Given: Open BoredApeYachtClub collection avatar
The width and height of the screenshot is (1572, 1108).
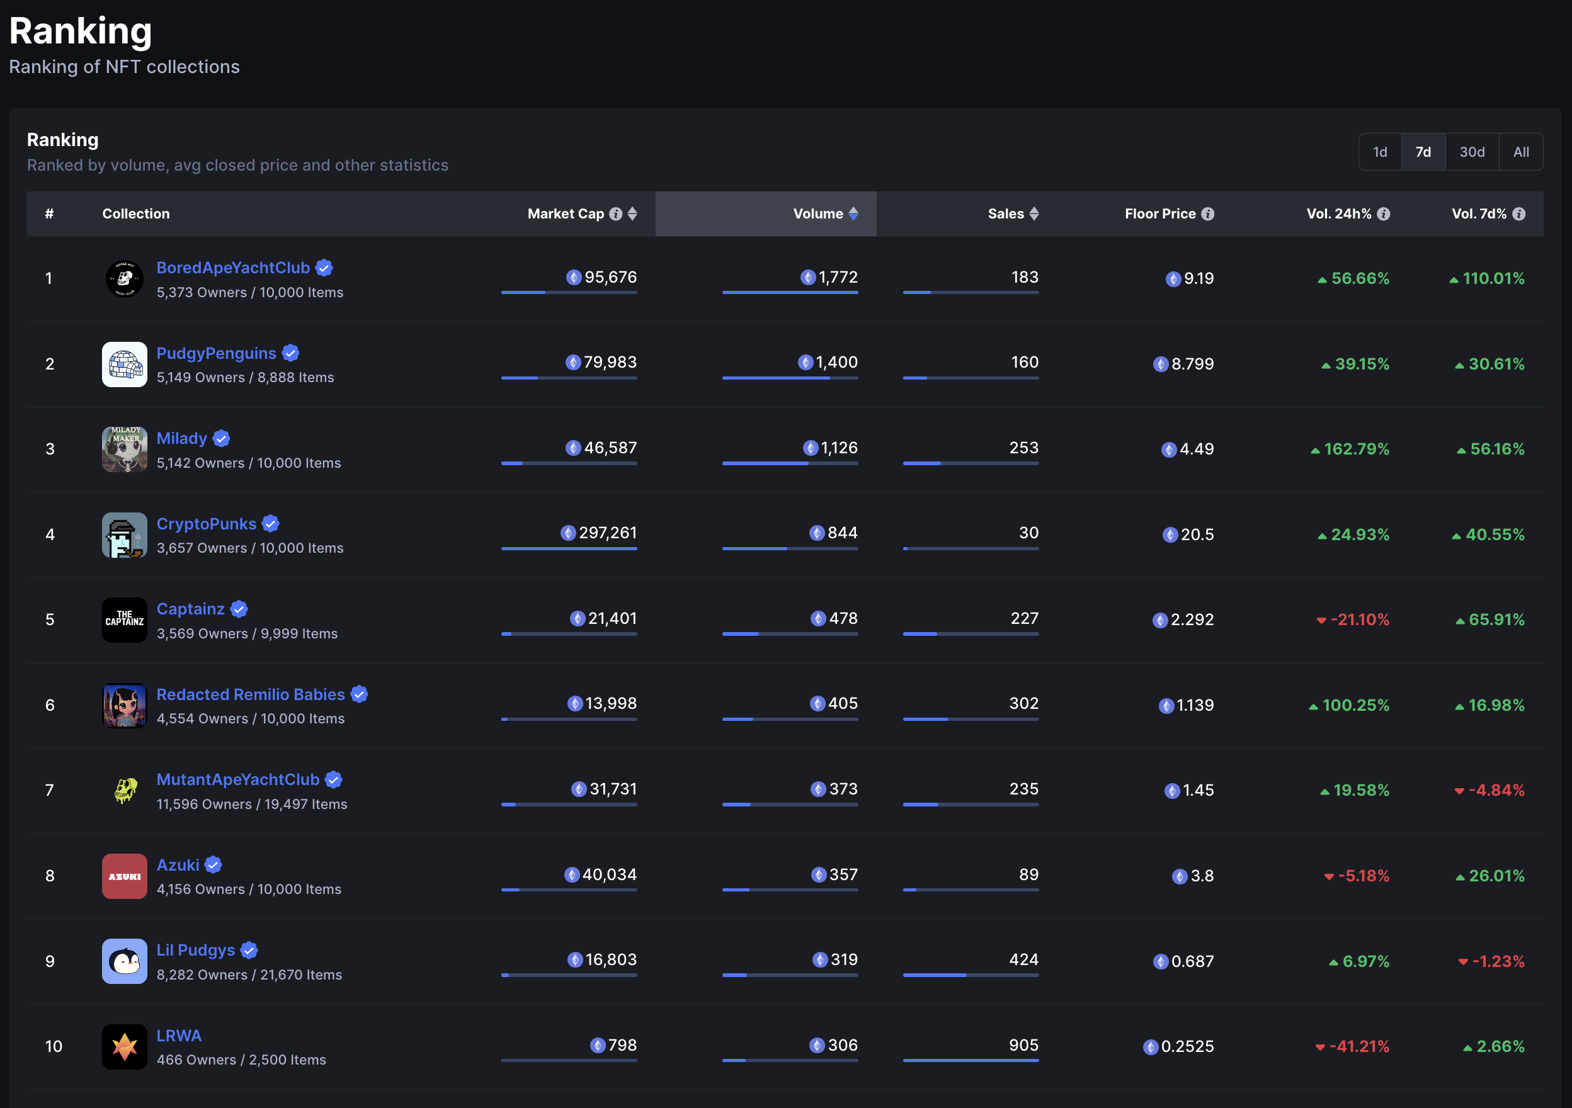Looking at the screenshot, I should [125, 280].
